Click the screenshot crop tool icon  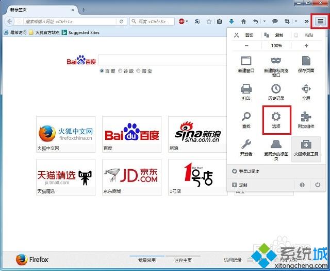pos(287,21)
